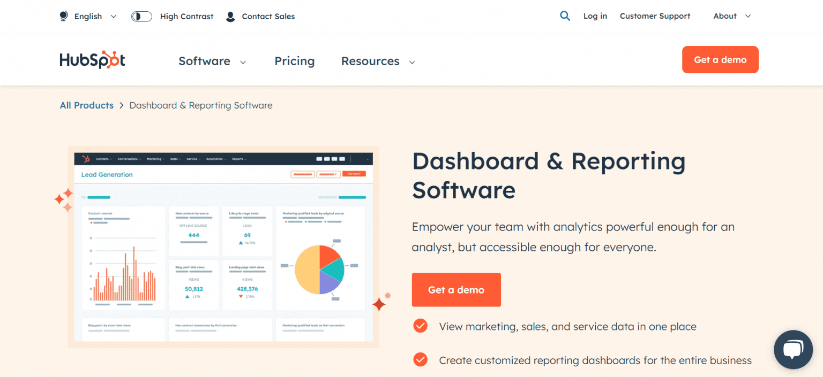Screen dimensions: 823x377
Task: Click the Log in link
Action: [595, 16]
